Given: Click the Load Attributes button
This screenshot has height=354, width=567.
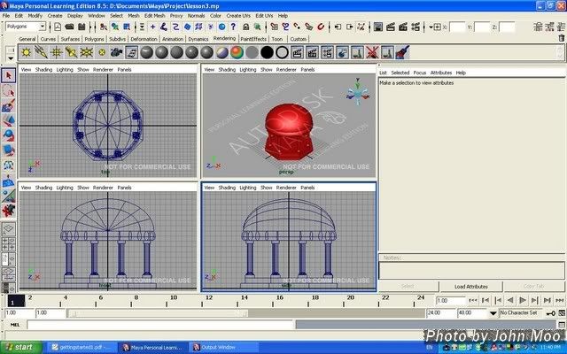Looking at the screenshot, I should (x=471, y=287).
